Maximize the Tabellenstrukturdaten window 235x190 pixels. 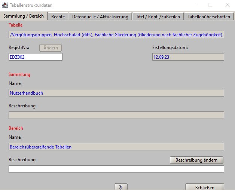click(x=210, y=5)
